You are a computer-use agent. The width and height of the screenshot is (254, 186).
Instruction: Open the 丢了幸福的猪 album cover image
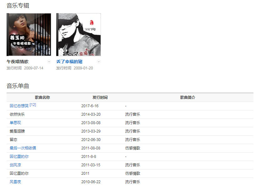tap(78, 34)
